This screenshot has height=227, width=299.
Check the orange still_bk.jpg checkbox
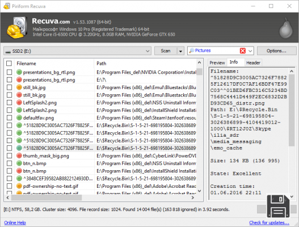click(x=9, y=87)
